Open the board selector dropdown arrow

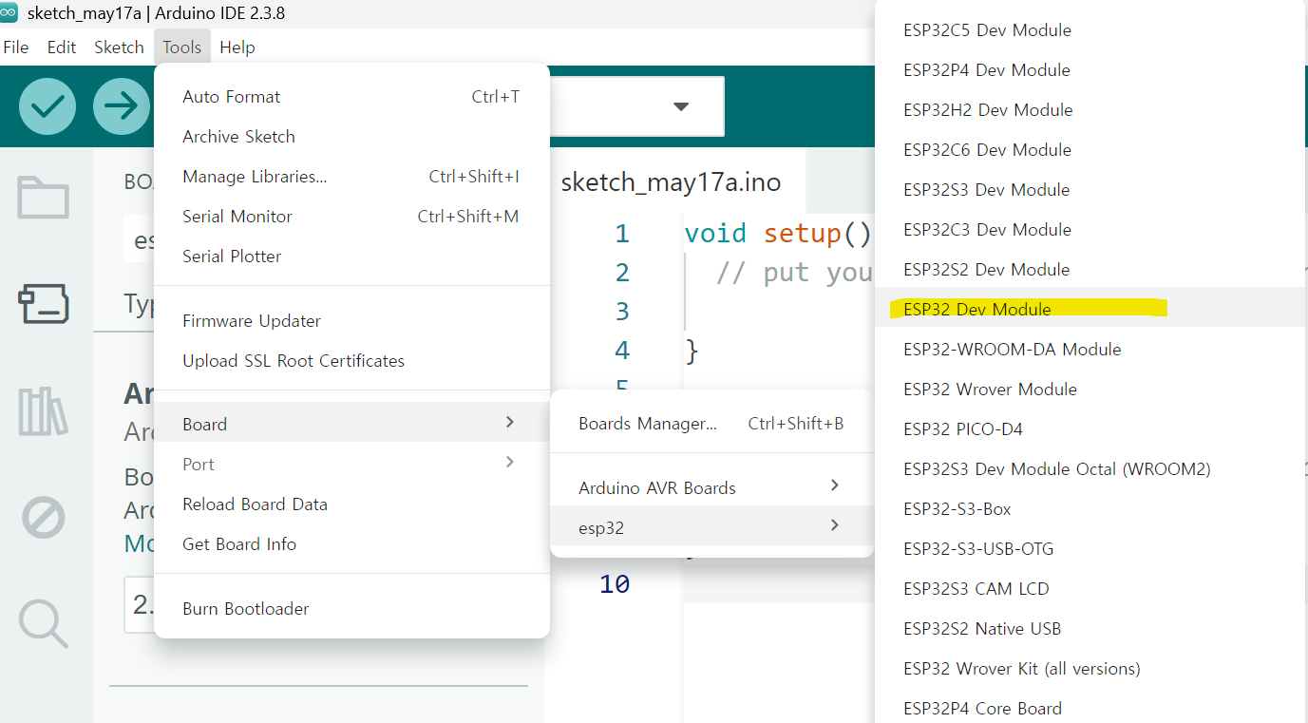[x=680, y=106]
